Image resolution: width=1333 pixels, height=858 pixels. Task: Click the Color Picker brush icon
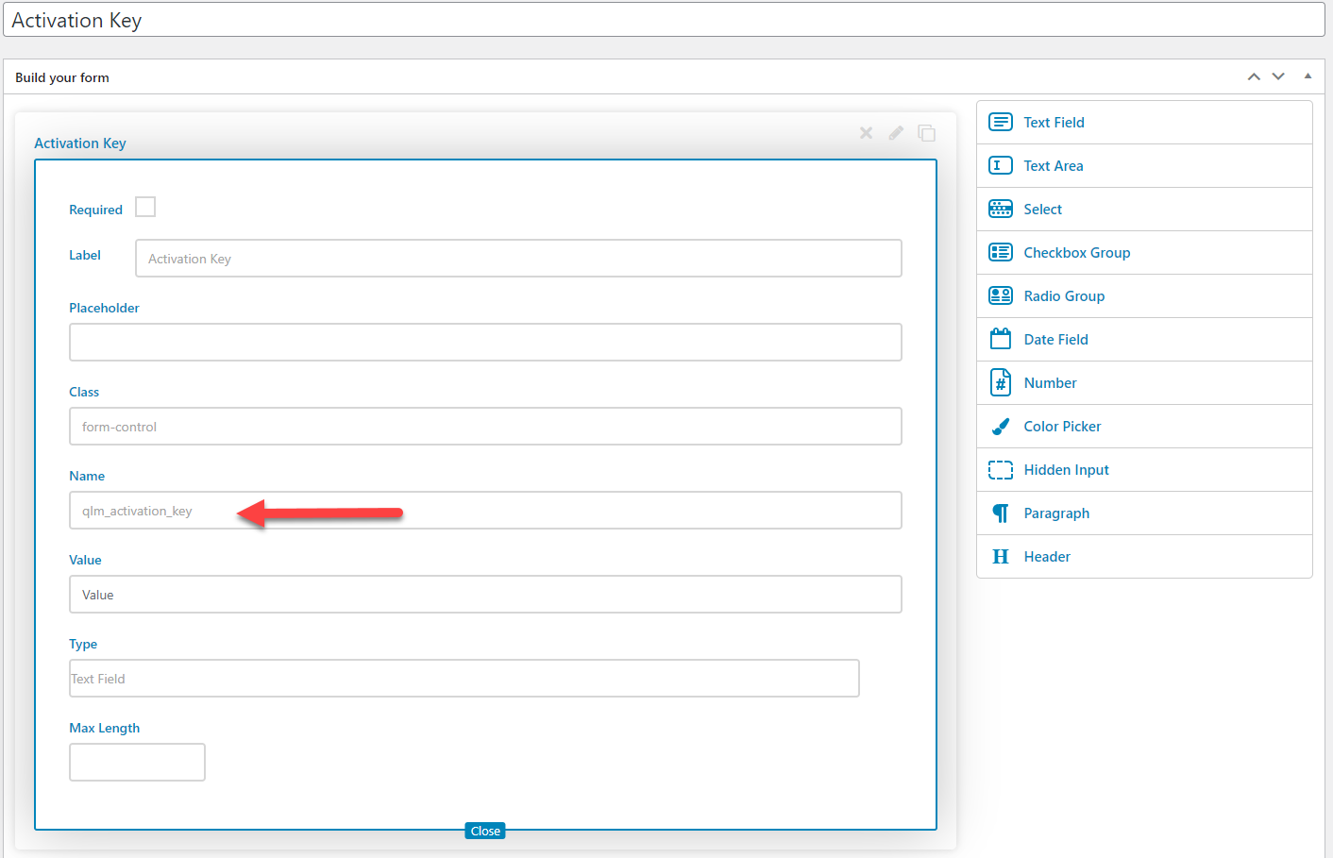point(1001,426)
